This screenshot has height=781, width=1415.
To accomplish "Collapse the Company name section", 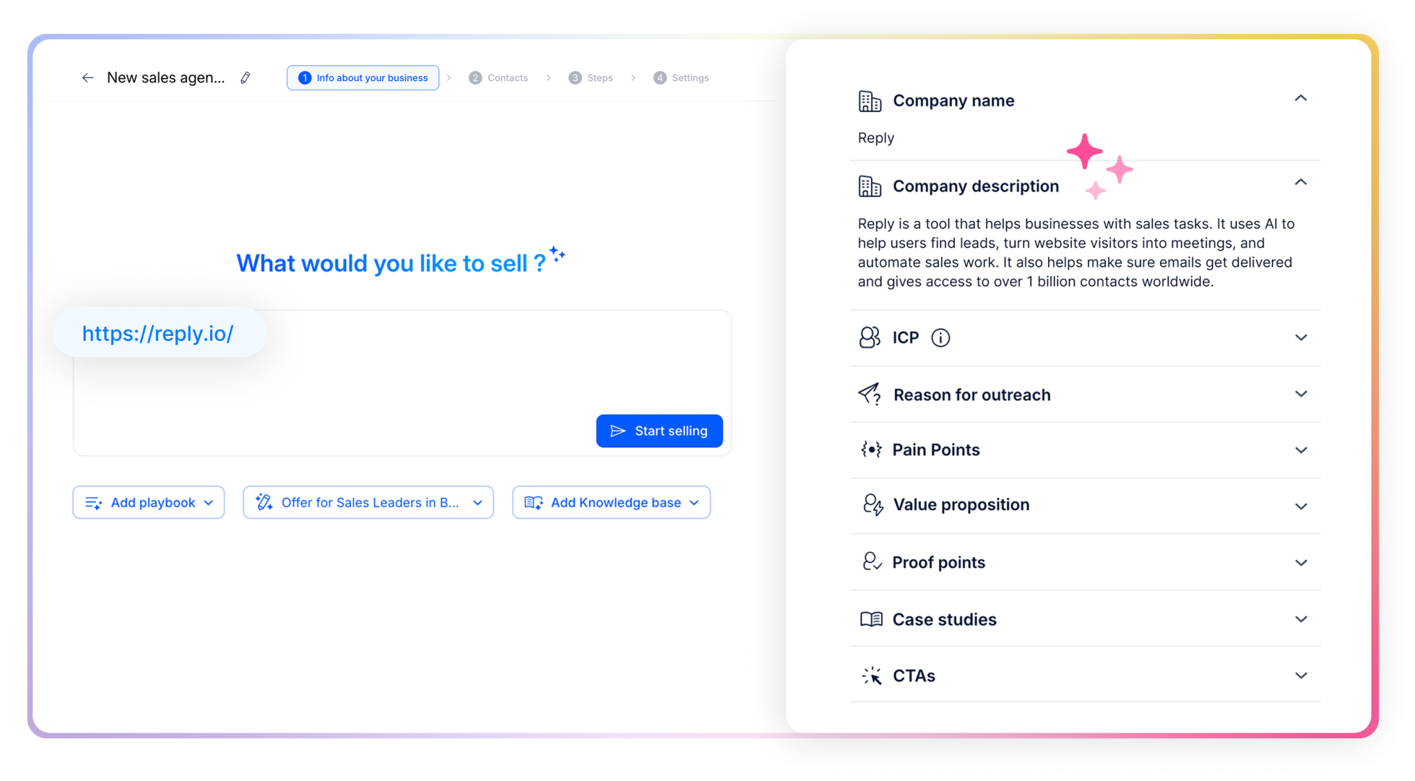I will (1300, 98).
